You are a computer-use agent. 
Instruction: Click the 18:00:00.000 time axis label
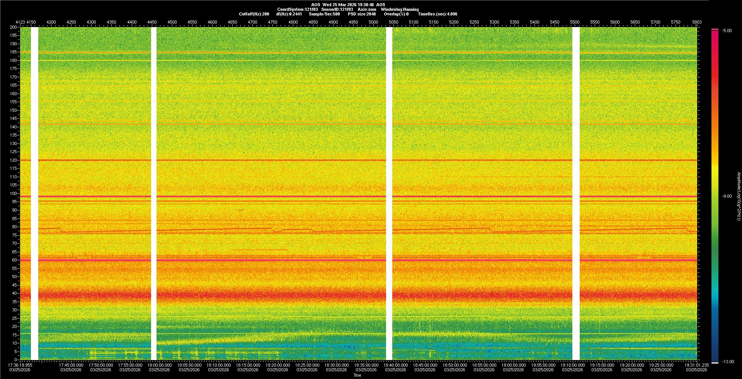[x=160, y=365]
